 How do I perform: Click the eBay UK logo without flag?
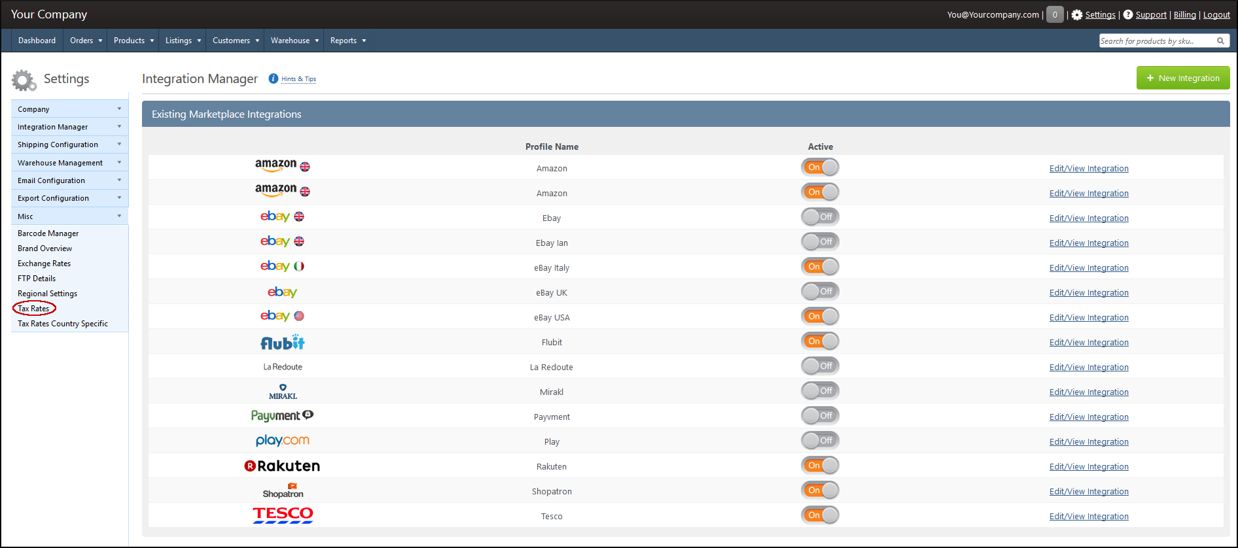(282, 292)
